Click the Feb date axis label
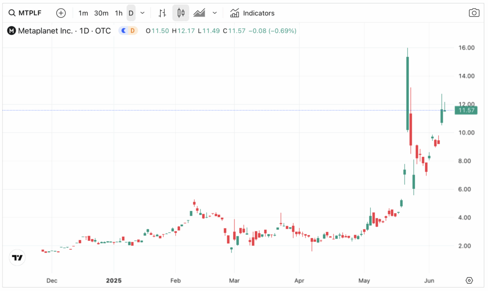The width and height of the screenshot is (488, 291). [x=175, y=281]
